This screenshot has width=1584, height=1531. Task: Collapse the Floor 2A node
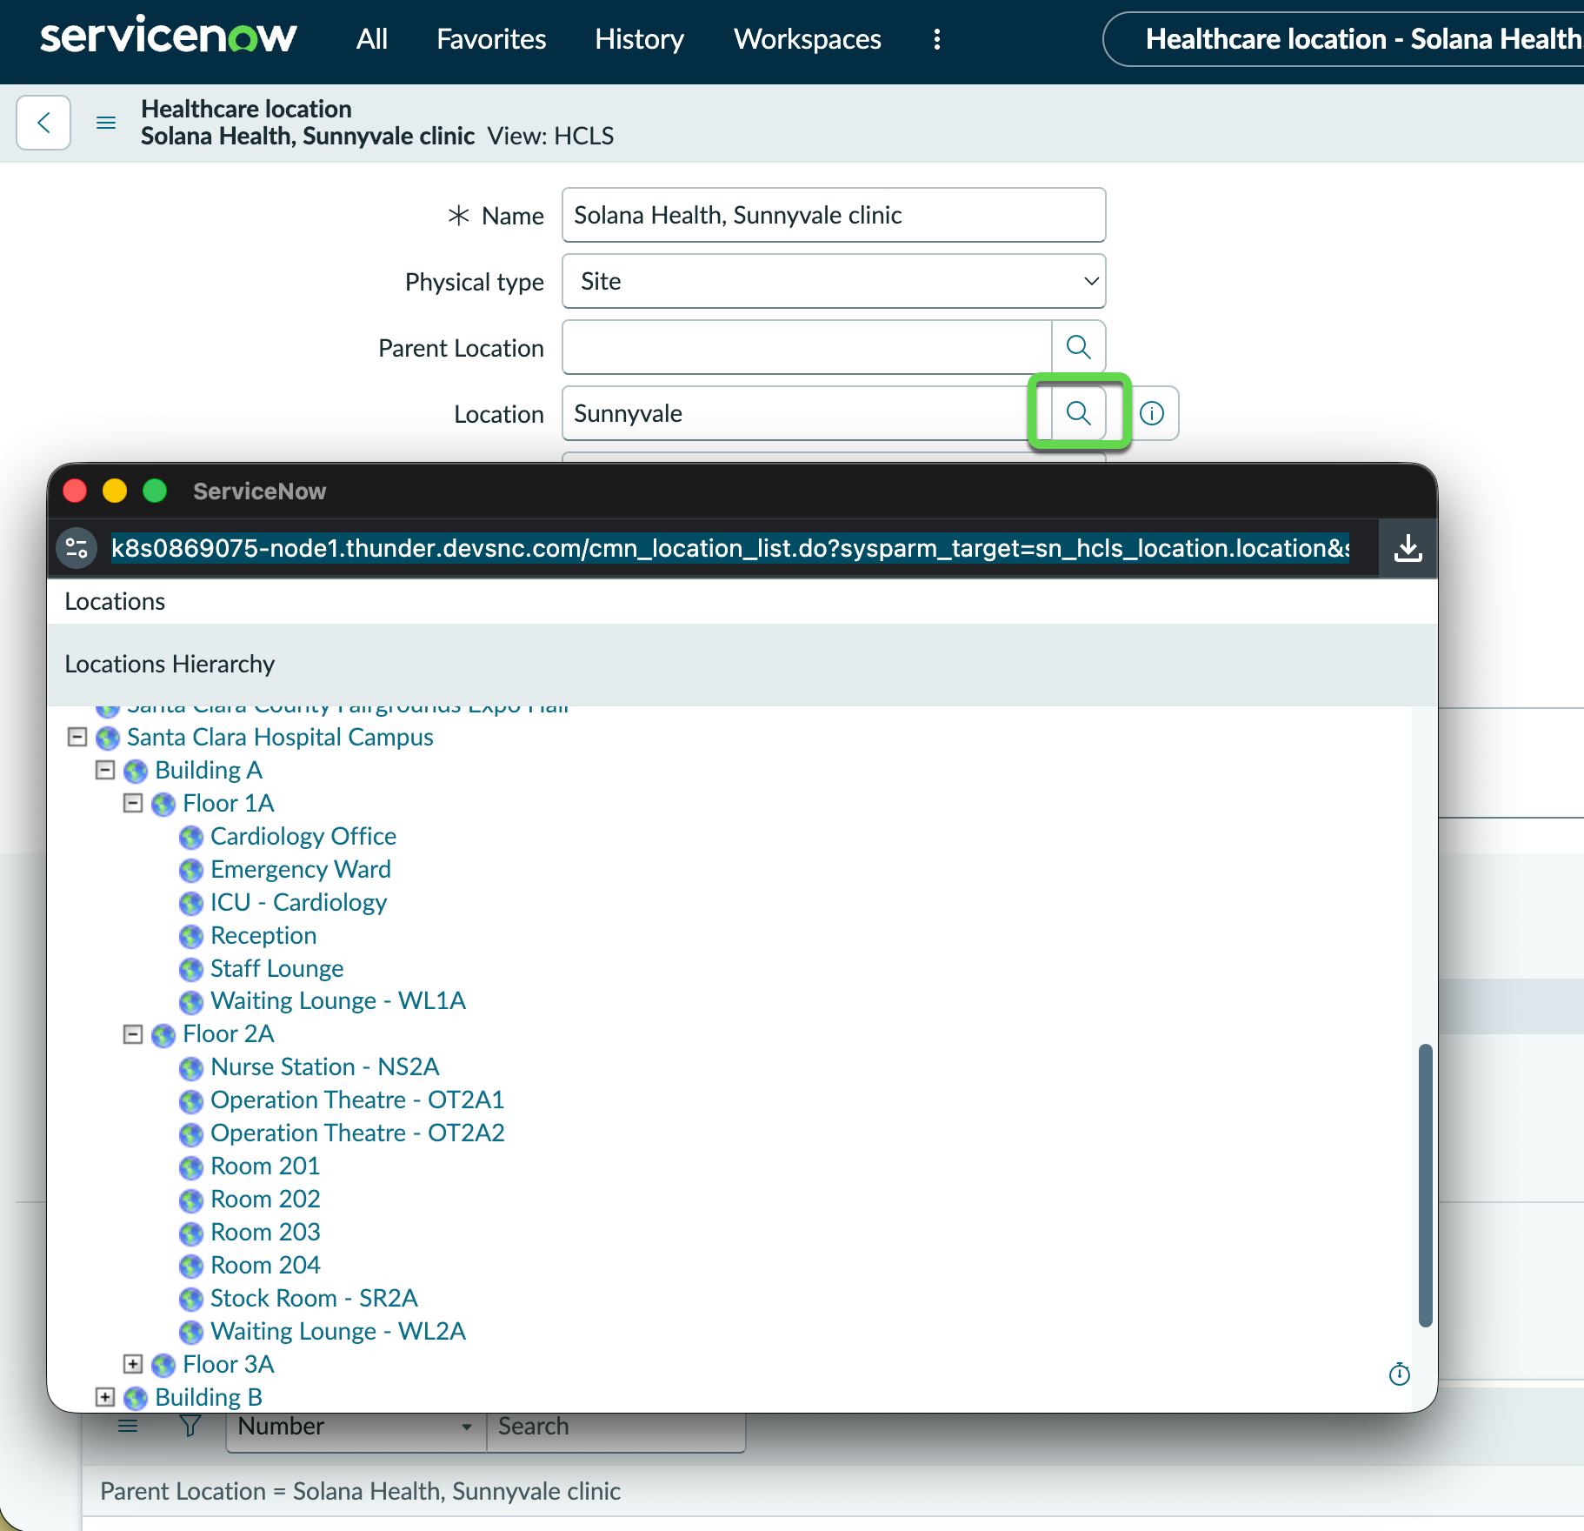coord(133,1033)
